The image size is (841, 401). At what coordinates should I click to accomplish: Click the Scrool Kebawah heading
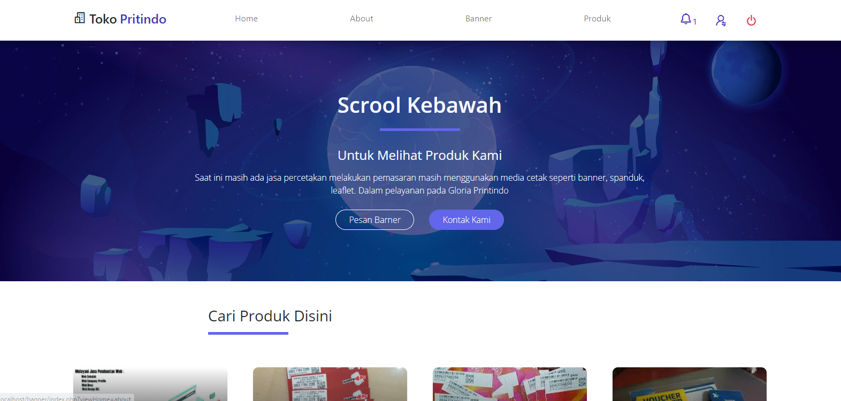pos(419,105)
